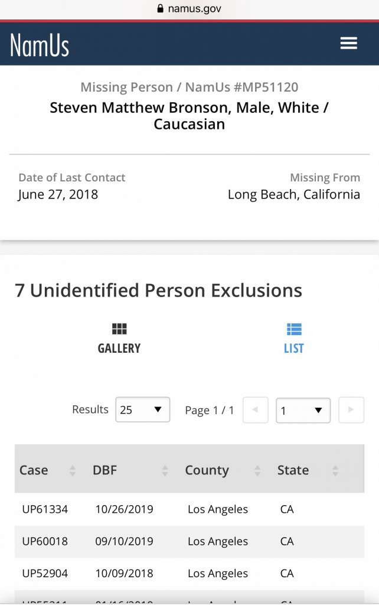Go to previous results page arrow
379x605 pixels.
(256, 410)
